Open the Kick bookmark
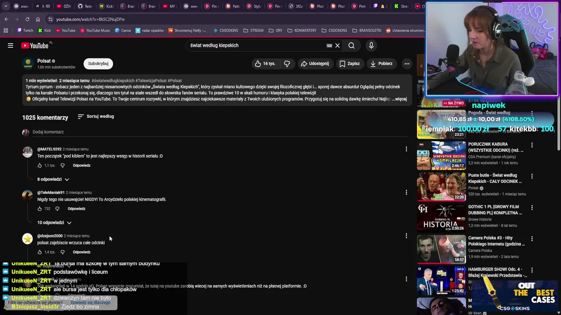Screen dimensions: 561x315 (45, 31)
